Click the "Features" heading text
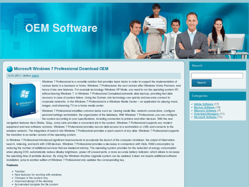The height and width of the screenshot is (187, 249). click(12, 165)
